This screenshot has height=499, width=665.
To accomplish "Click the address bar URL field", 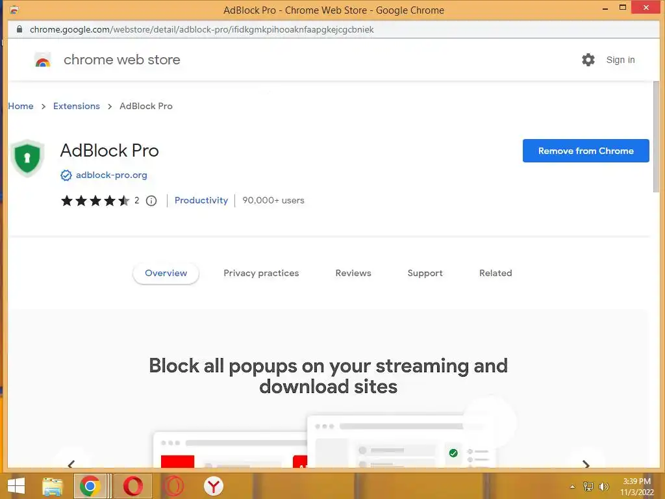I will (x=333, y=29).
